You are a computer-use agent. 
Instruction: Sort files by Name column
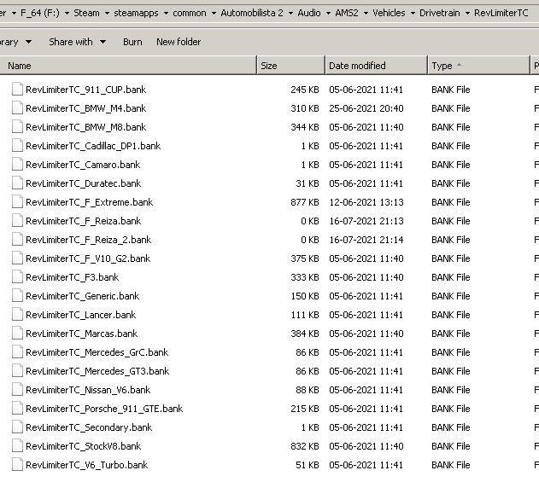point(128,66)
